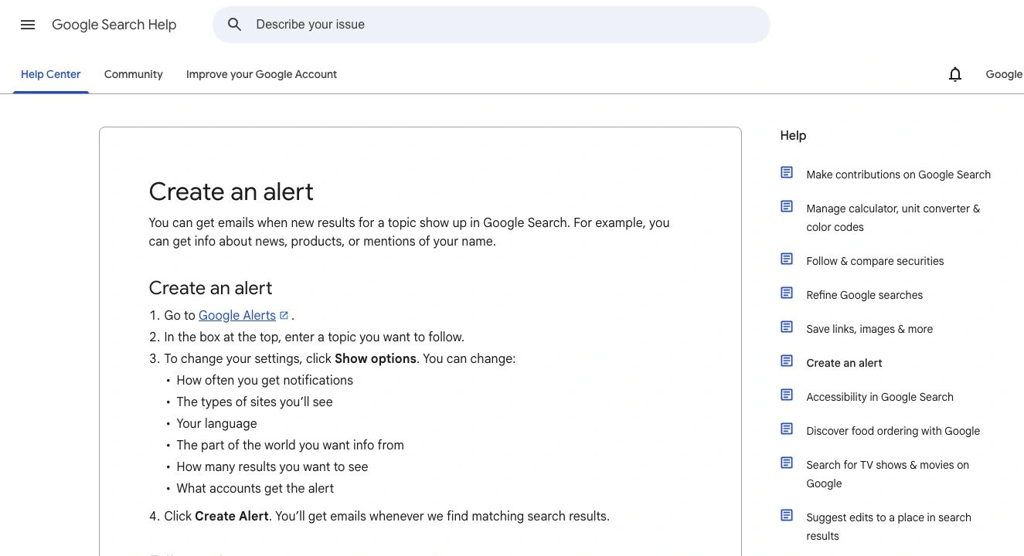Switch to the Community tab
Viewport: 1024px width, 556px height.
tap(134, 74)
